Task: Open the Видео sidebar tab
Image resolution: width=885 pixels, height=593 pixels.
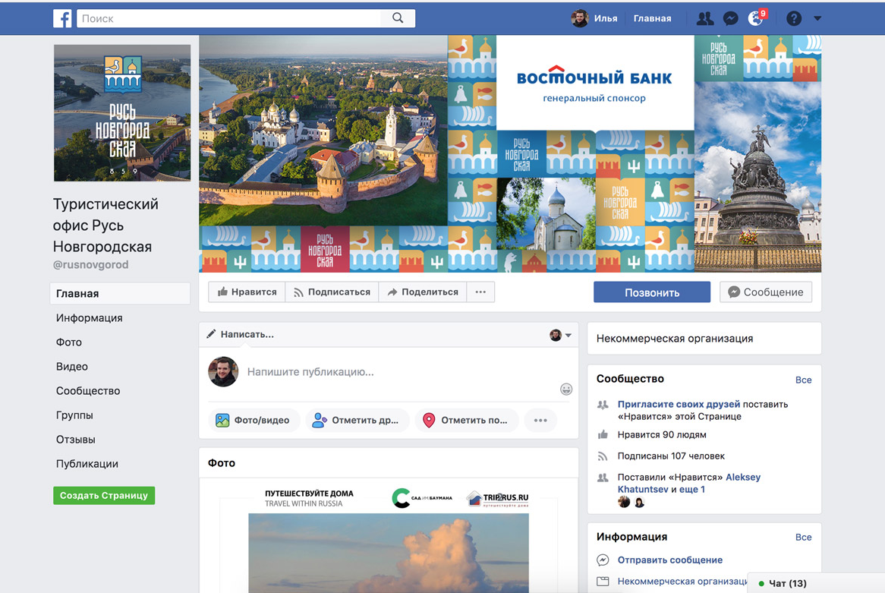Action: pyautogui.click(x=71, y=367)
